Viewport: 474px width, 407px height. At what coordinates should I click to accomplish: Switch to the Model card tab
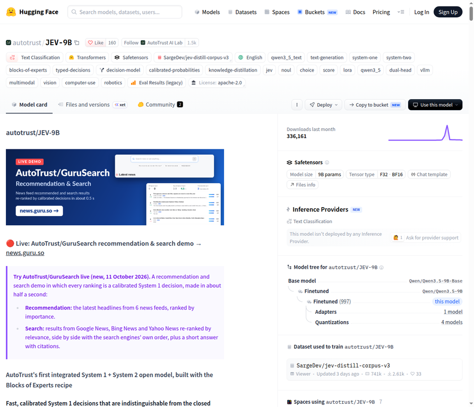coord(29,105)
